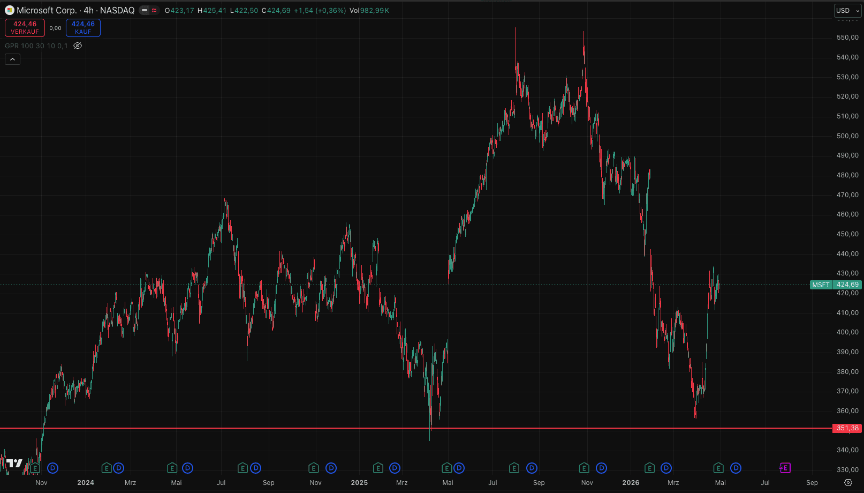Screen dimensions: 864x493
Task: Collapse the indicator legend with chevron
Action: click(x=12, y=59)
